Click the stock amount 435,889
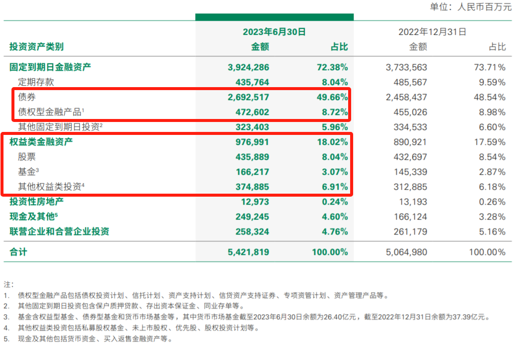 [x=252, y=157]
